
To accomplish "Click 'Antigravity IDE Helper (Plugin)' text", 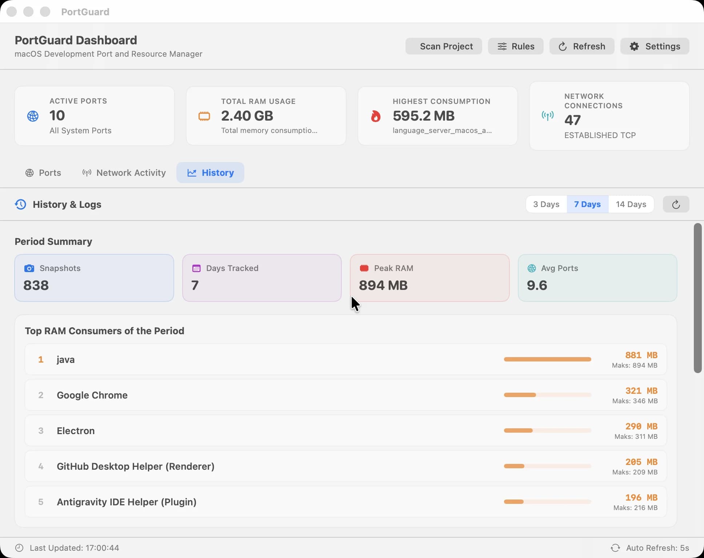I will coord(127,502).
